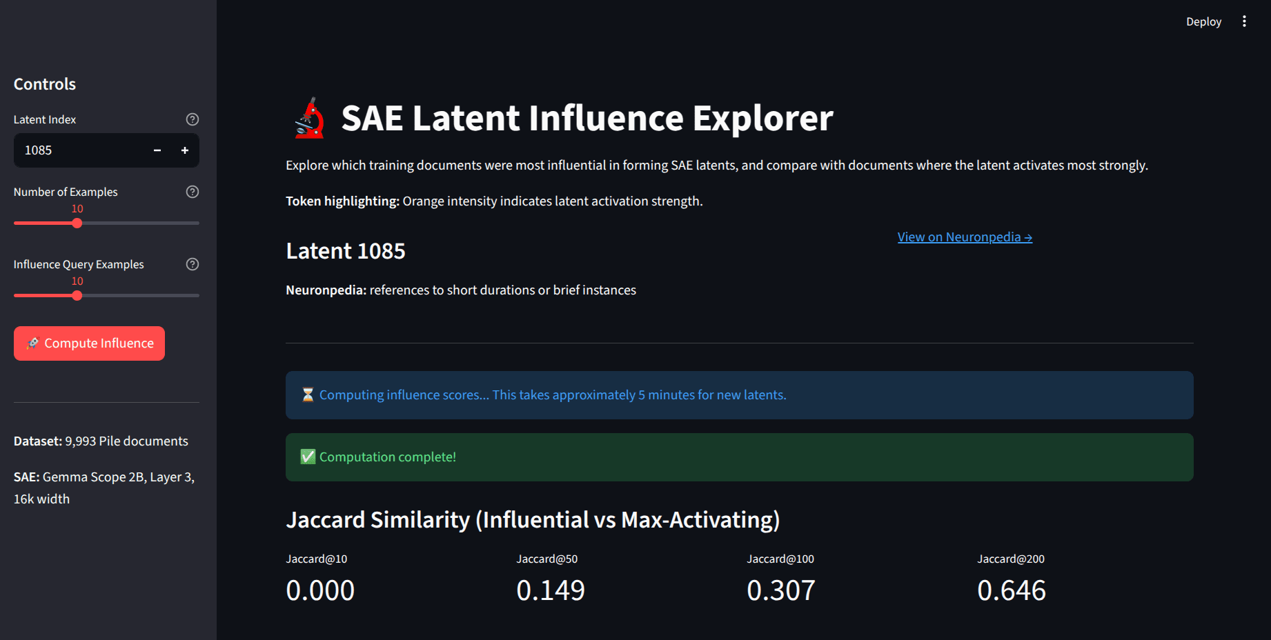Click the Computing influence scores info message
The image size is (1271, 640).
point(740,395)
